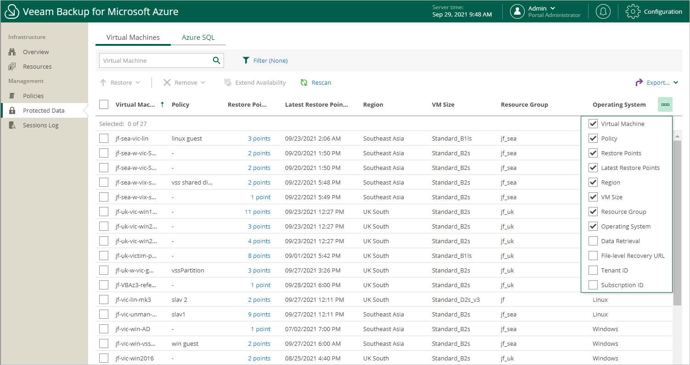Open Sessions Log in sidebar
Image resolution: width=690 pixels, height=365 pixels.
pyautogui.click(x=41, y=125)
